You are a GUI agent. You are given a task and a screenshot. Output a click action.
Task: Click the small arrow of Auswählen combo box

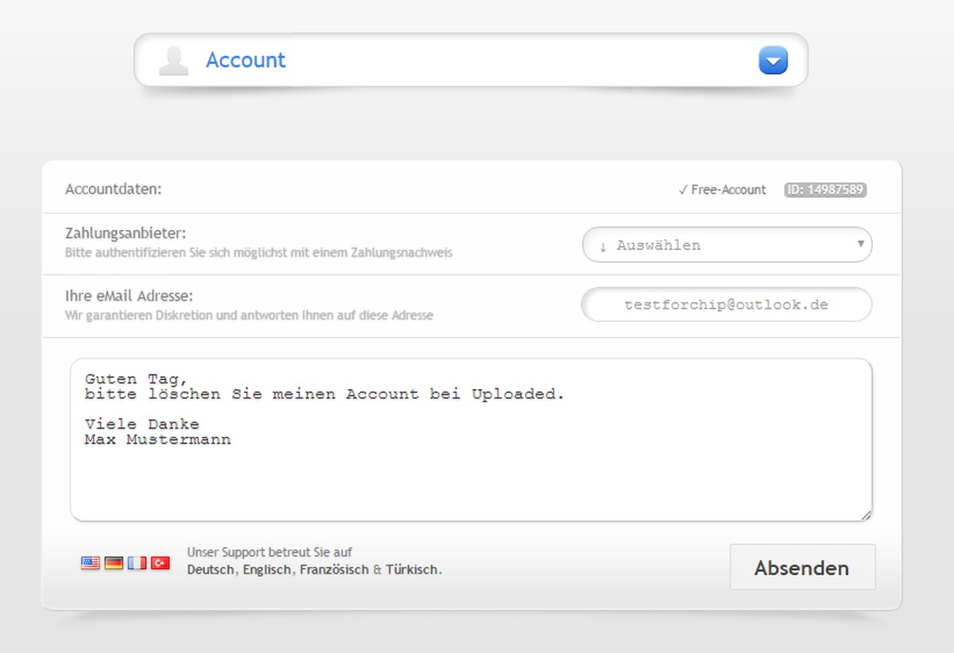(860, 244)
